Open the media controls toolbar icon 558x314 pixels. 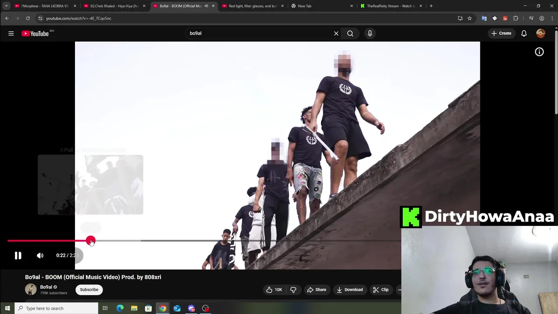point(531,18)
